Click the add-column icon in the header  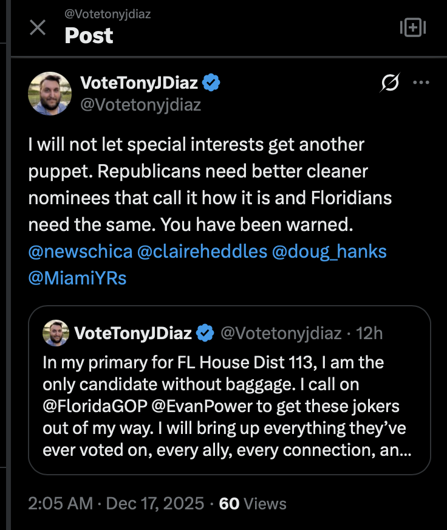point(413,27)
